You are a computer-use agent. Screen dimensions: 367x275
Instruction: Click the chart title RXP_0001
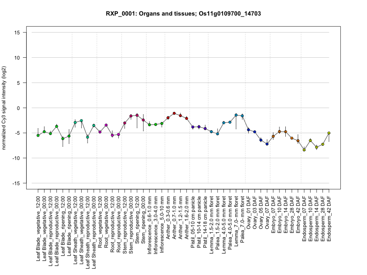(x=183, y=14)
